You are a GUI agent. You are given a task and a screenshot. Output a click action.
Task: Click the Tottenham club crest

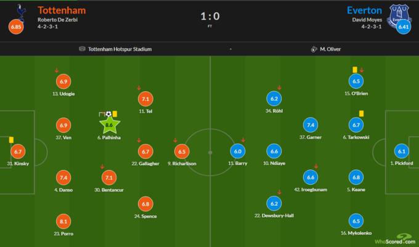click(x=21, y=13)
